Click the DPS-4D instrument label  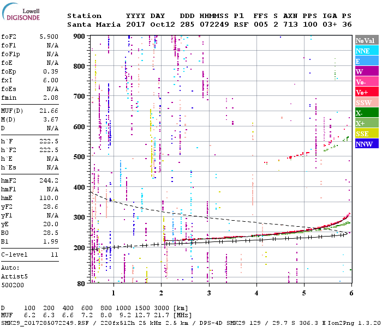[x=212, y=323]
